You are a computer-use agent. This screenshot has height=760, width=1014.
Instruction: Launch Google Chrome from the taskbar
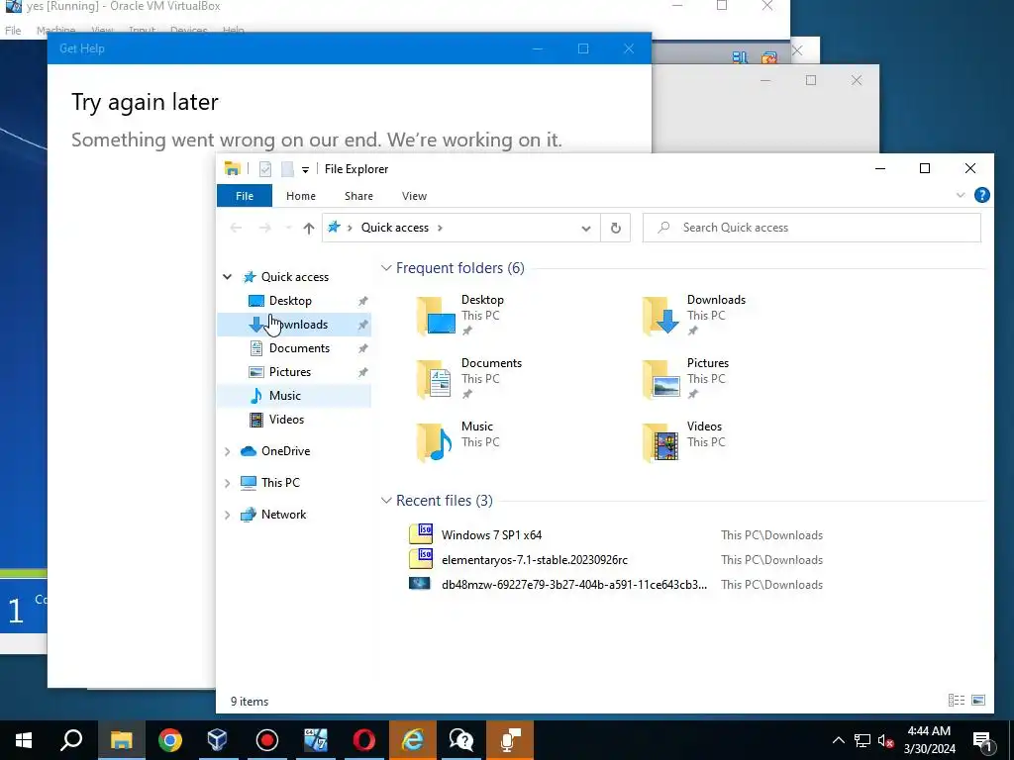pos(169,740)
